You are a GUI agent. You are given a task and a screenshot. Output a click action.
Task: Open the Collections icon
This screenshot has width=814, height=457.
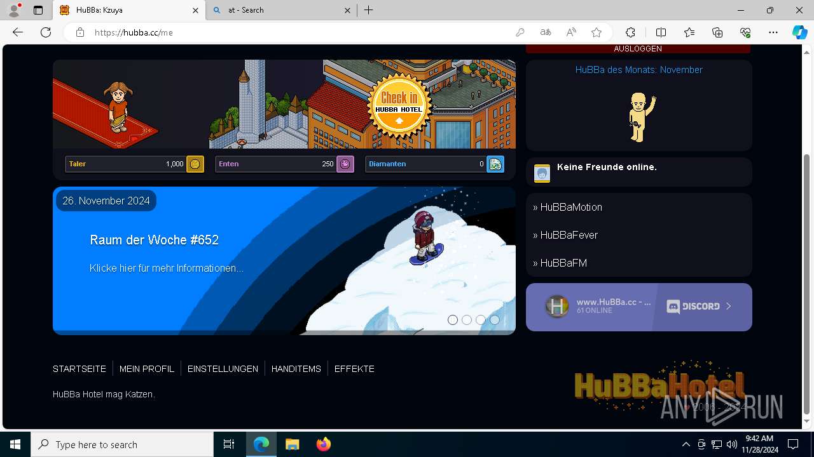click(x=717, y=32)
